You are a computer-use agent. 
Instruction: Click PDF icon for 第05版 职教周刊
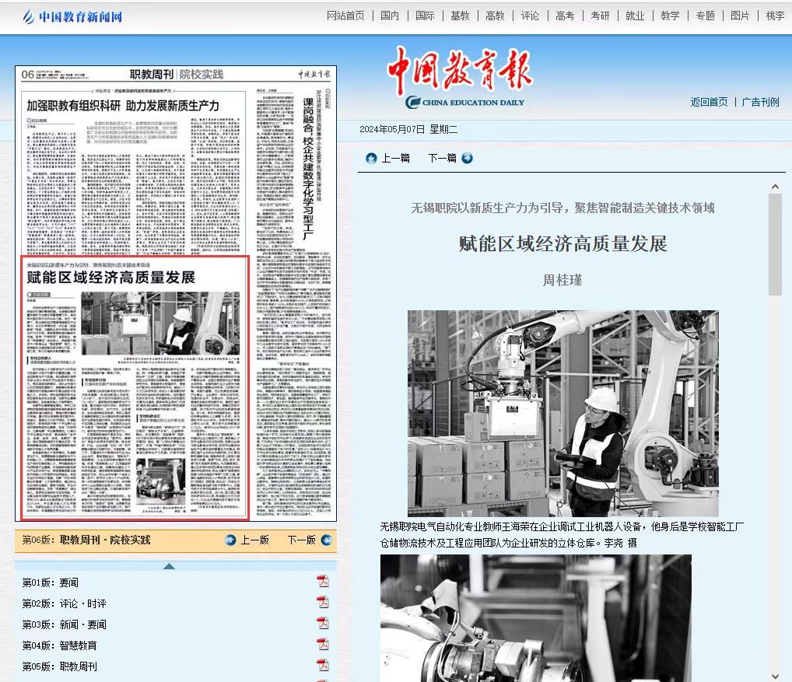click(x=322, y=666)
